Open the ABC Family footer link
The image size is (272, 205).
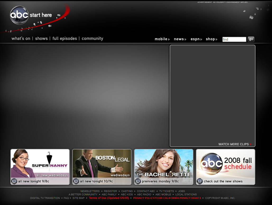pyautogui.click(x=109, y=194)
